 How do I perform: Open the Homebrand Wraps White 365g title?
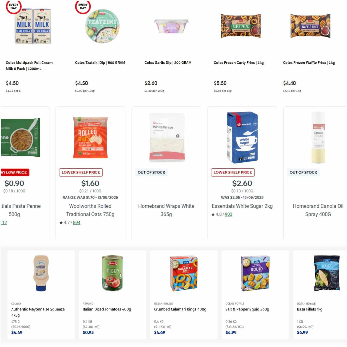click(166, 210)
